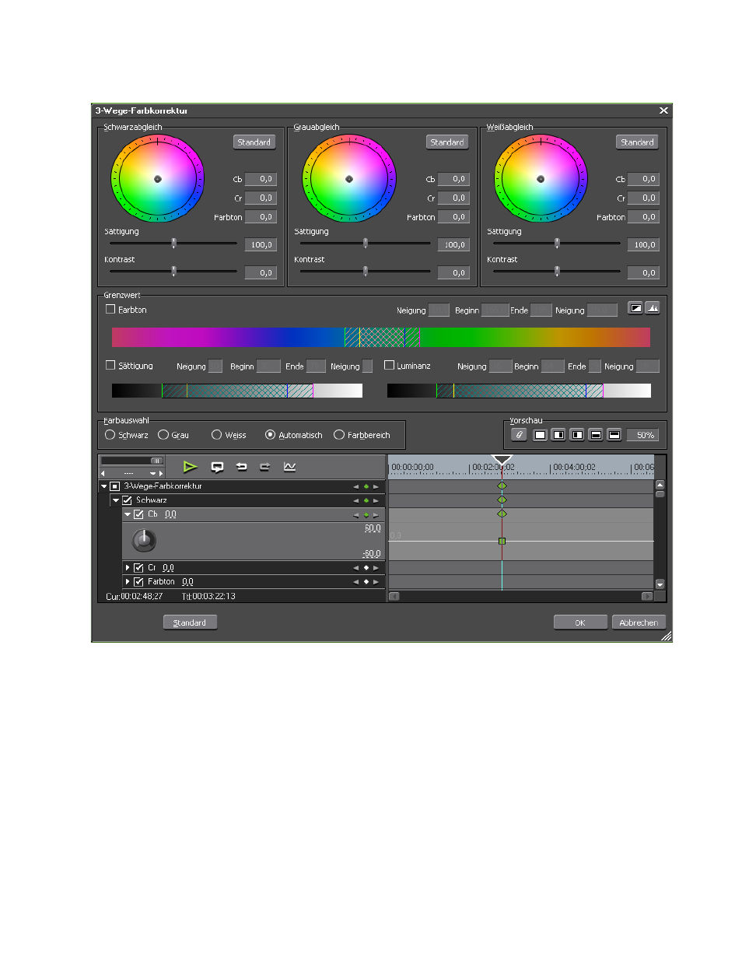Screen dimensions: 742x961
Task: Click the left arrow of the timeline scale selector
Action: pyautogui.click(x=103, y=473)
